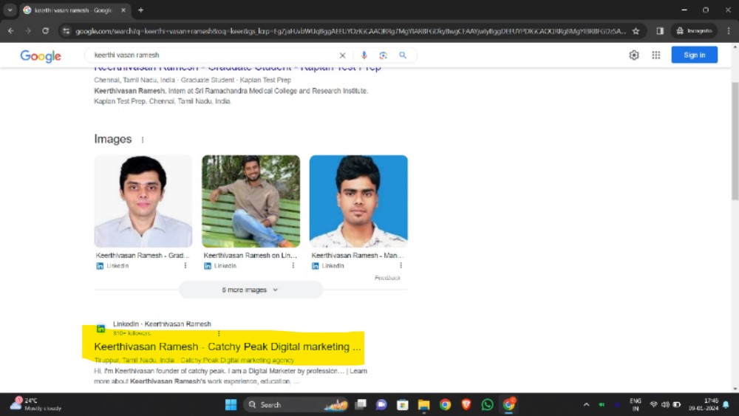Open network settings from system tray
This screenshot has height=416, width=739.
653,405
